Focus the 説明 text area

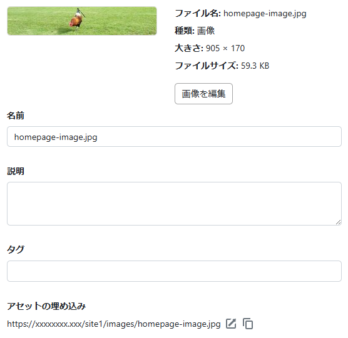pyautogui.click(x=174, y=204)
